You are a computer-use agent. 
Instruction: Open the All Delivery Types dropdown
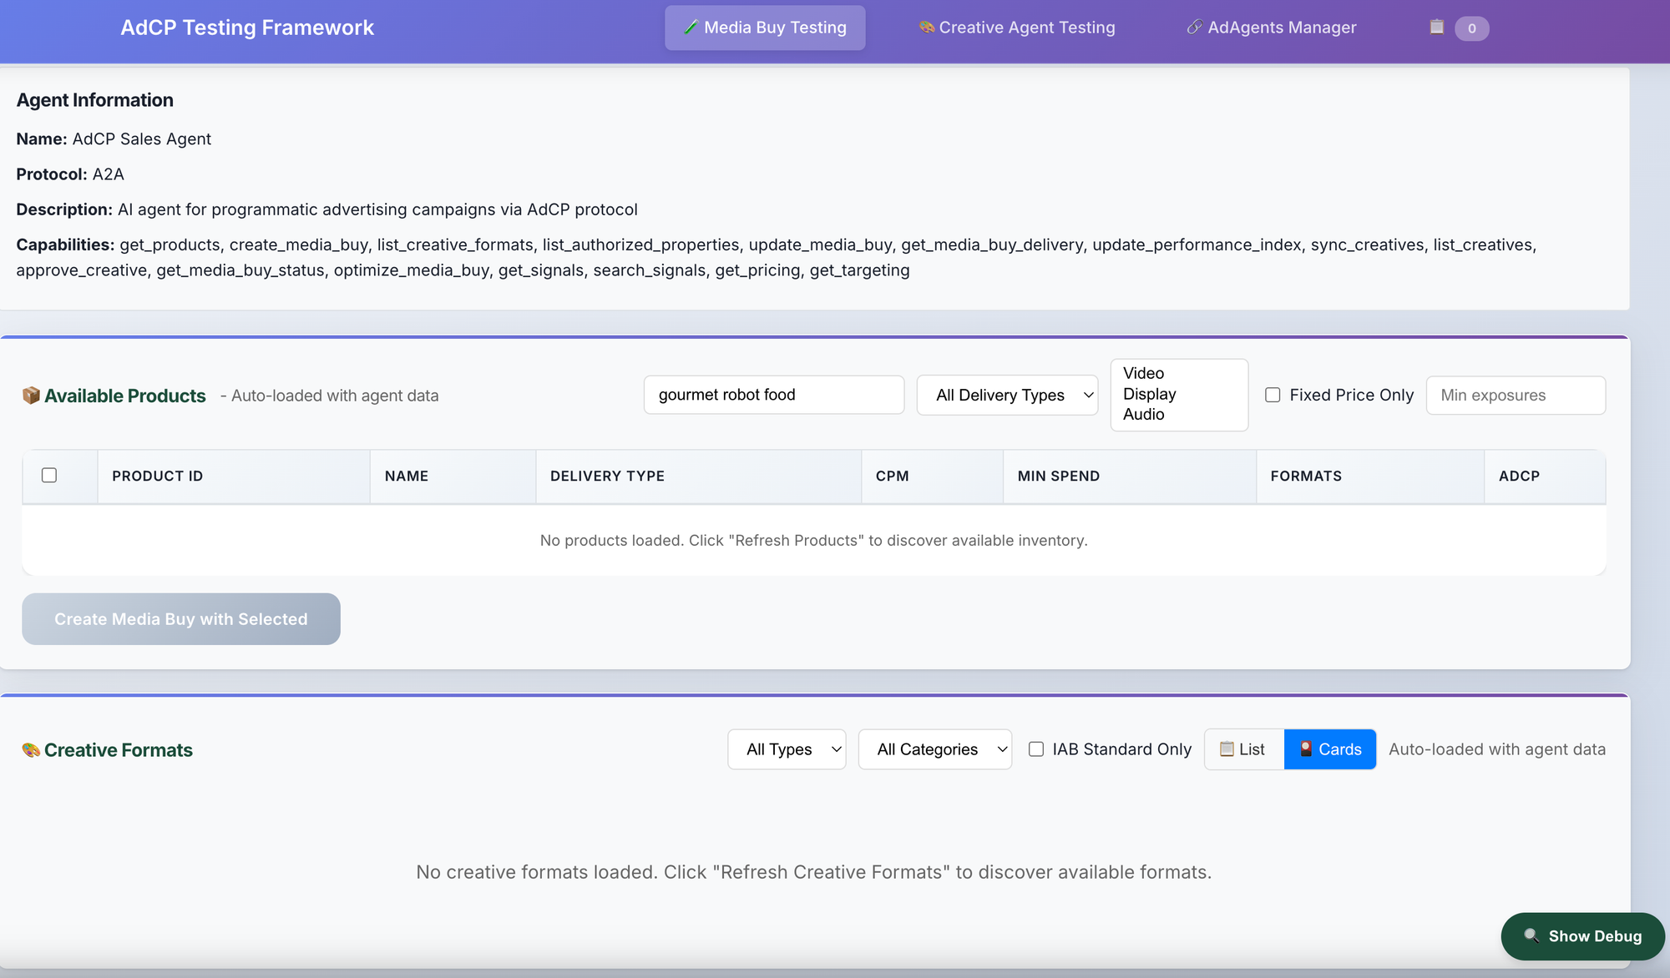(1007, 395)
